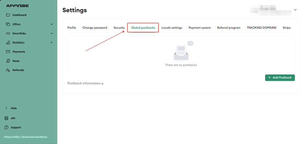Click the Add Postback button

280,78
